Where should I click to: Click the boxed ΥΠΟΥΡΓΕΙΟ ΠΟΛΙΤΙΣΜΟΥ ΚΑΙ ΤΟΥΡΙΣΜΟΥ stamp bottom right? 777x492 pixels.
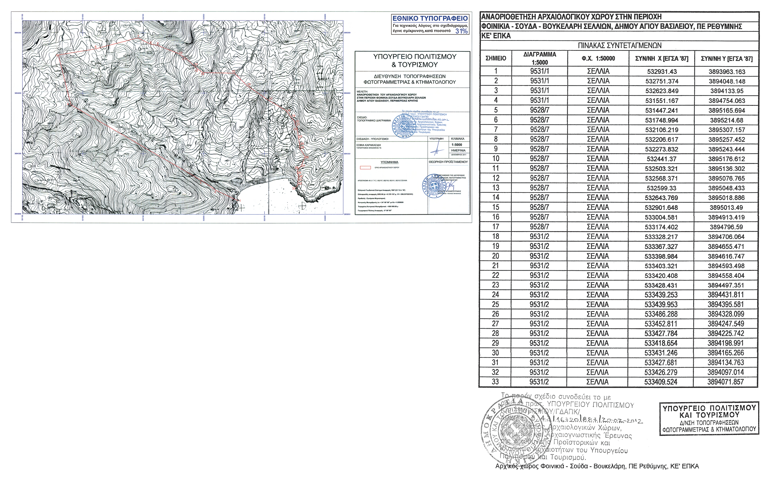tap(709, 418)
